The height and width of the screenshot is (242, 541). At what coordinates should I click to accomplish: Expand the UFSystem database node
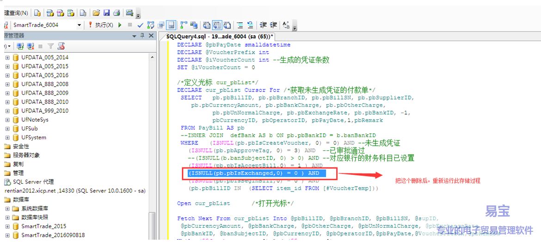pos(7,137)
